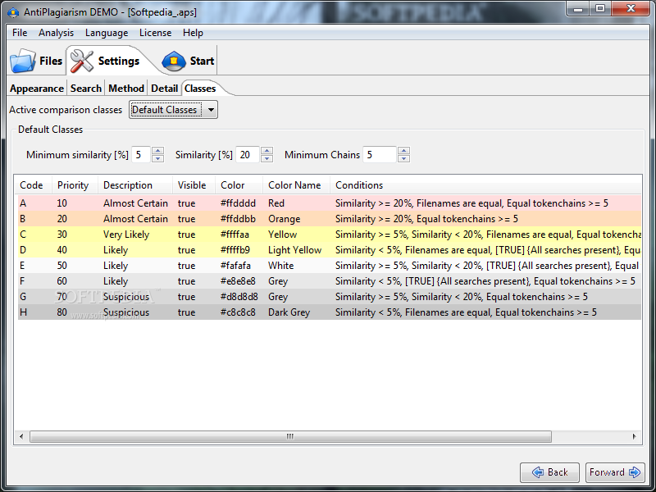Select the Classes tab
The image size is (656, 492).
pos(200,89)
